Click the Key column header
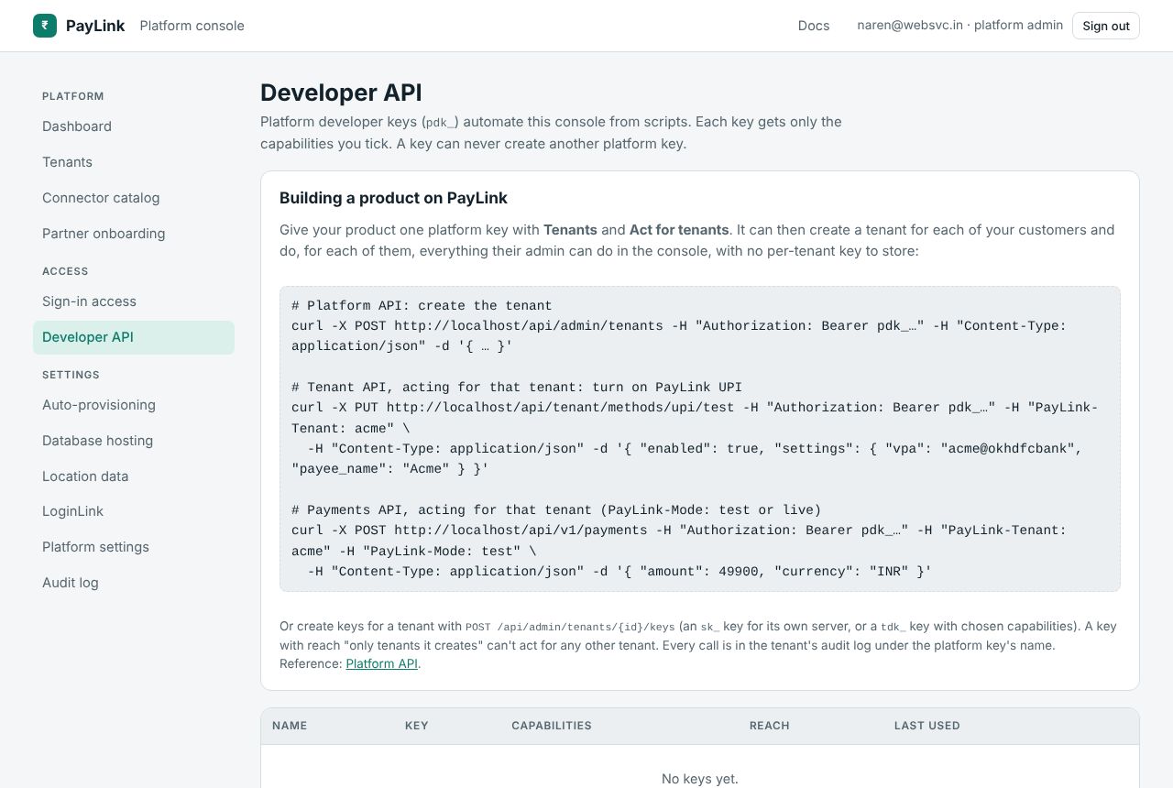1173x788 pixels. coord(417,726)
